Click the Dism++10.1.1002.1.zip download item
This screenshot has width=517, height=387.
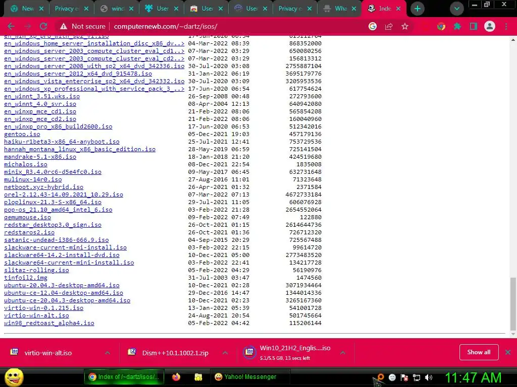click(x=175, y=353)
